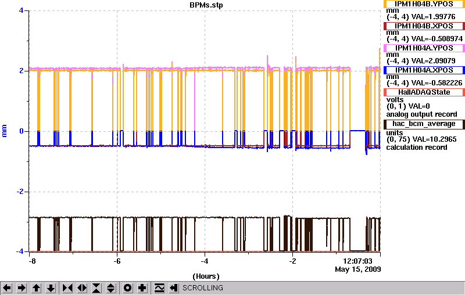Pan the plot left with the left arrow
465x295 pixels.
(x=7, y=288)
